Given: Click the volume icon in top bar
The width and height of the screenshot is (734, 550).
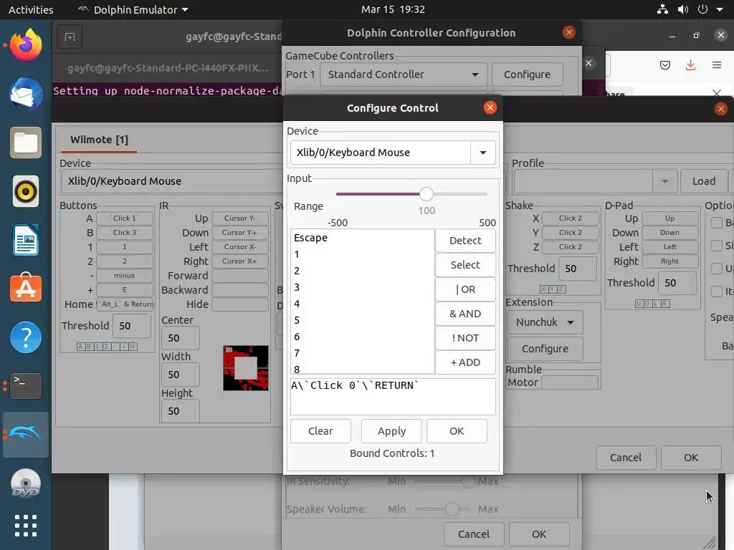Looking at the screenshot, I should (x=683, y=9).
